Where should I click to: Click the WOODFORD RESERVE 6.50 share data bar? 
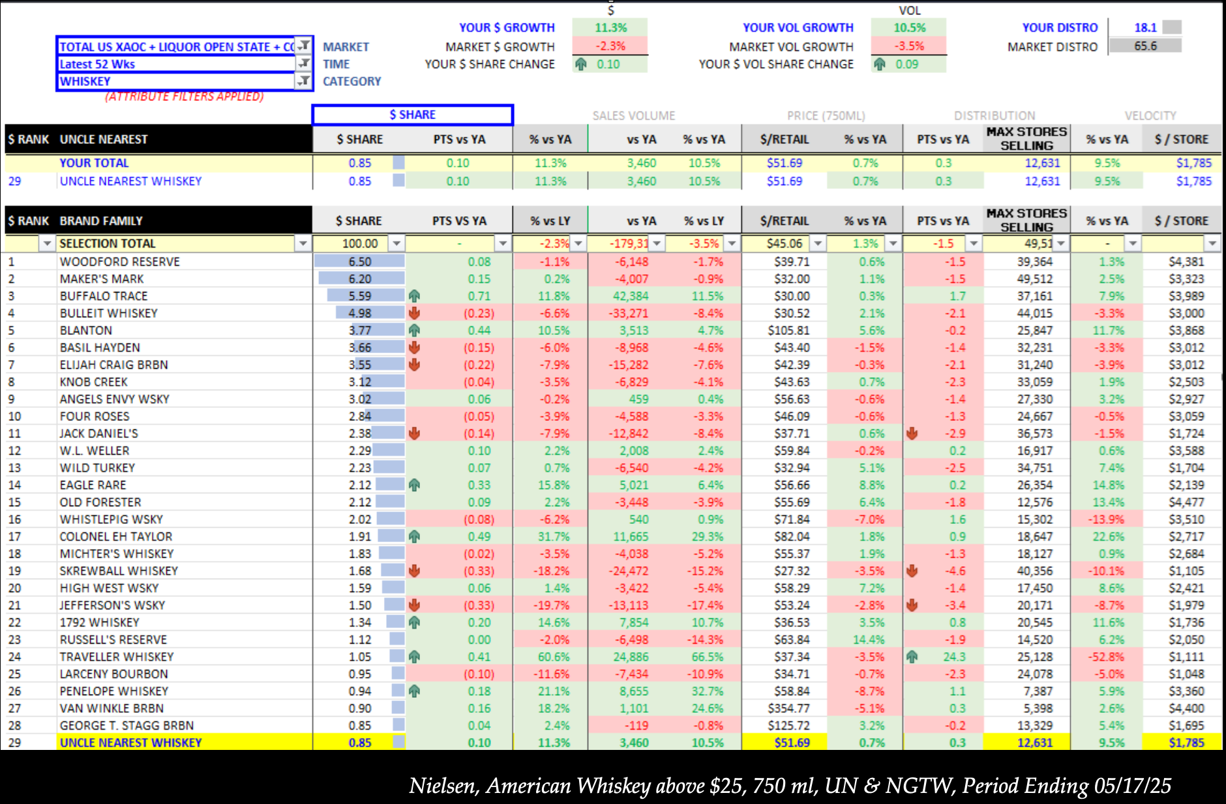click(x=359, y=261)
